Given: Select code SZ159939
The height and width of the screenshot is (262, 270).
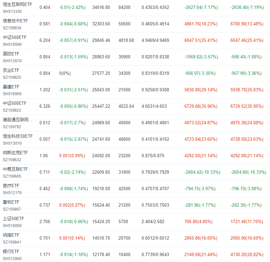Looking at the screenshot, I should pyautogui.click(x=12, y=28).
